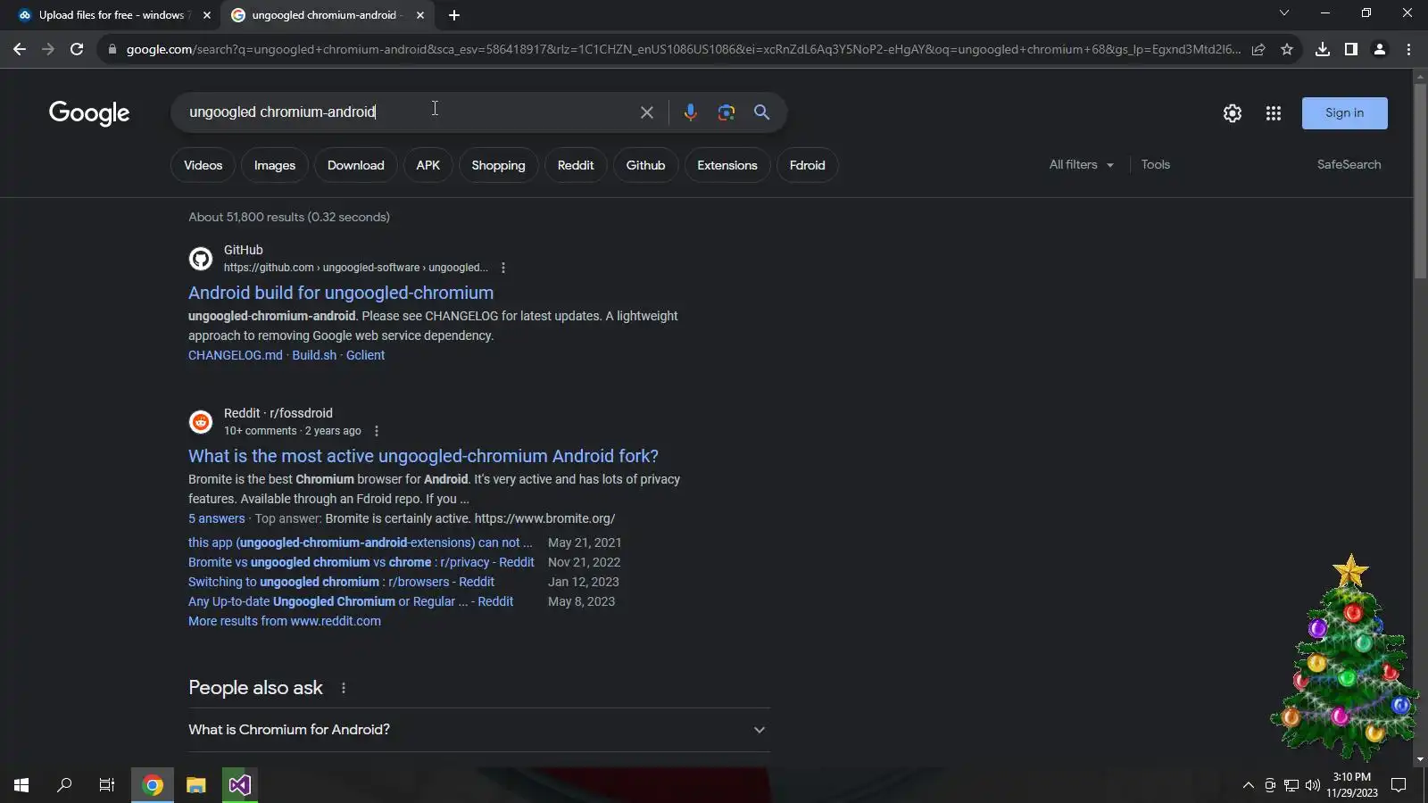Click the browser address bar URL
Image resolution: width=1428 pixels, height=803 pixels.
click(x=683, y=49)
